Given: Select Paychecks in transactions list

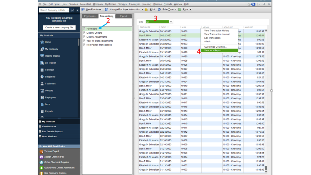Looking at the screenshot, I should tap(107, 29).
